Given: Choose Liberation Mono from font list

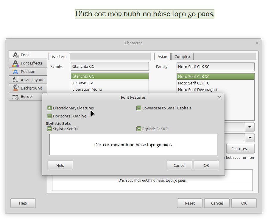Looking at the screenshot, I should (110, 89).
